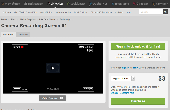Open the Stock Footage category
Screen dimensions: 170x110
[x=81, y=12]
